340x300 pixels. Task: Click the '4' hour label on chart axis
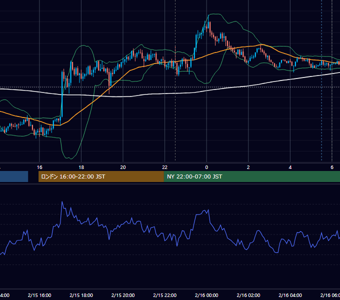tap(290, 167)
